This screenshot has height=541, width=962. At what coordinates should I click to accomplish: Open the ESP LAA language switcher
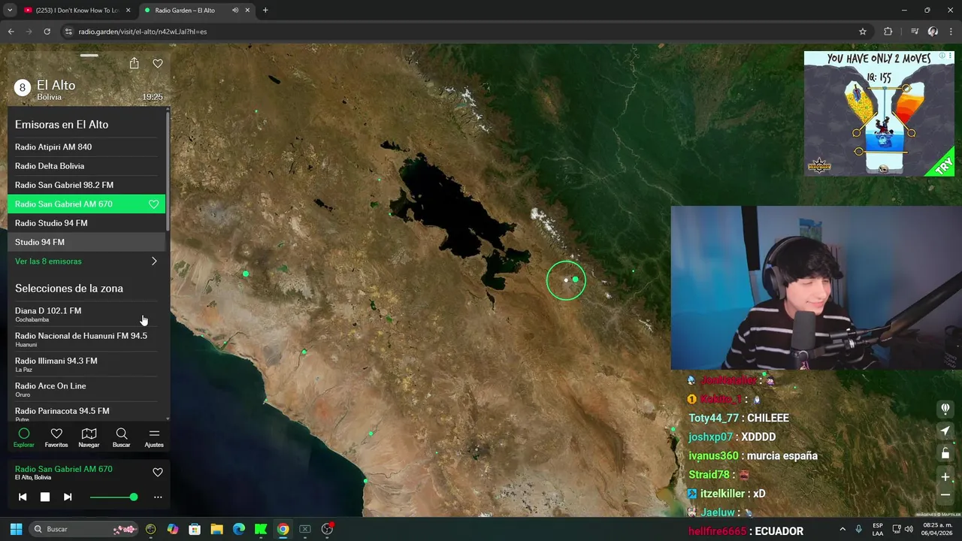coord(878,529)
